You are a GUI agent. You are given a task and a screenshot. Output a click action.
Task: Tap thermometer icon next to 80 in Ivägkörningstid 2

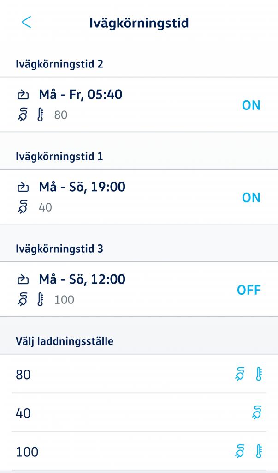click(41, 115)
